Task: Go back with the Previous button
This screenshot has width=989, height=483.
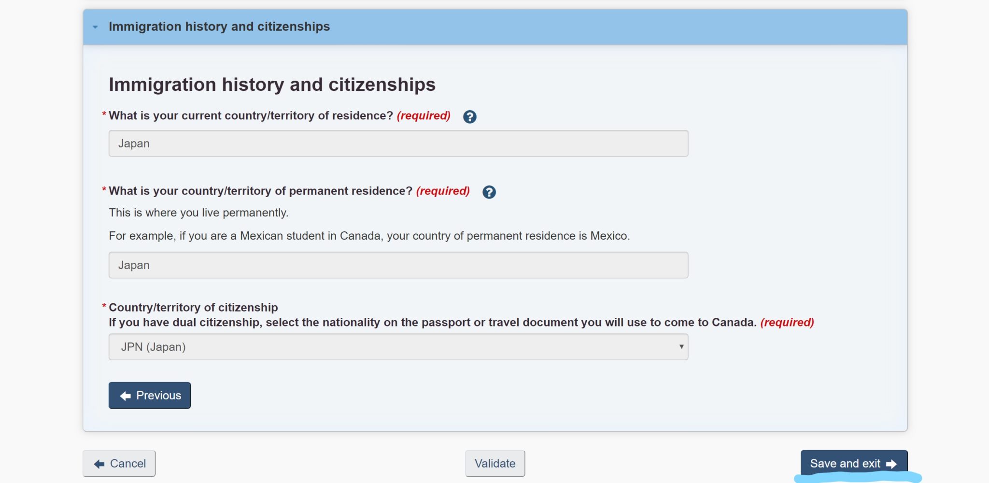Action: coord(149,396)
